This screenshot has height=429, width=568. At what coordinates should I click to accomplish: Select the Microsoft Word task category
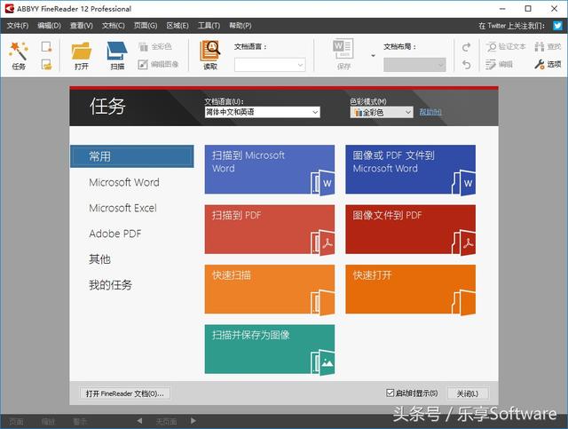click(x=124, y=182)
